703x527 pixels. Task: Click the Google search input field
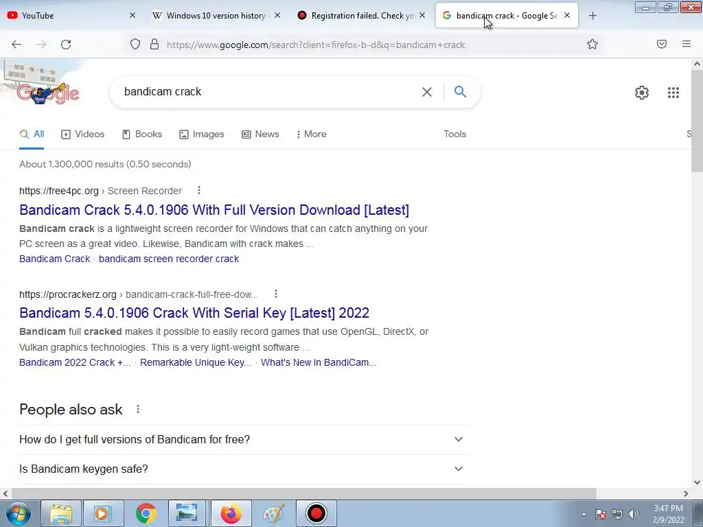coord(269,92)
